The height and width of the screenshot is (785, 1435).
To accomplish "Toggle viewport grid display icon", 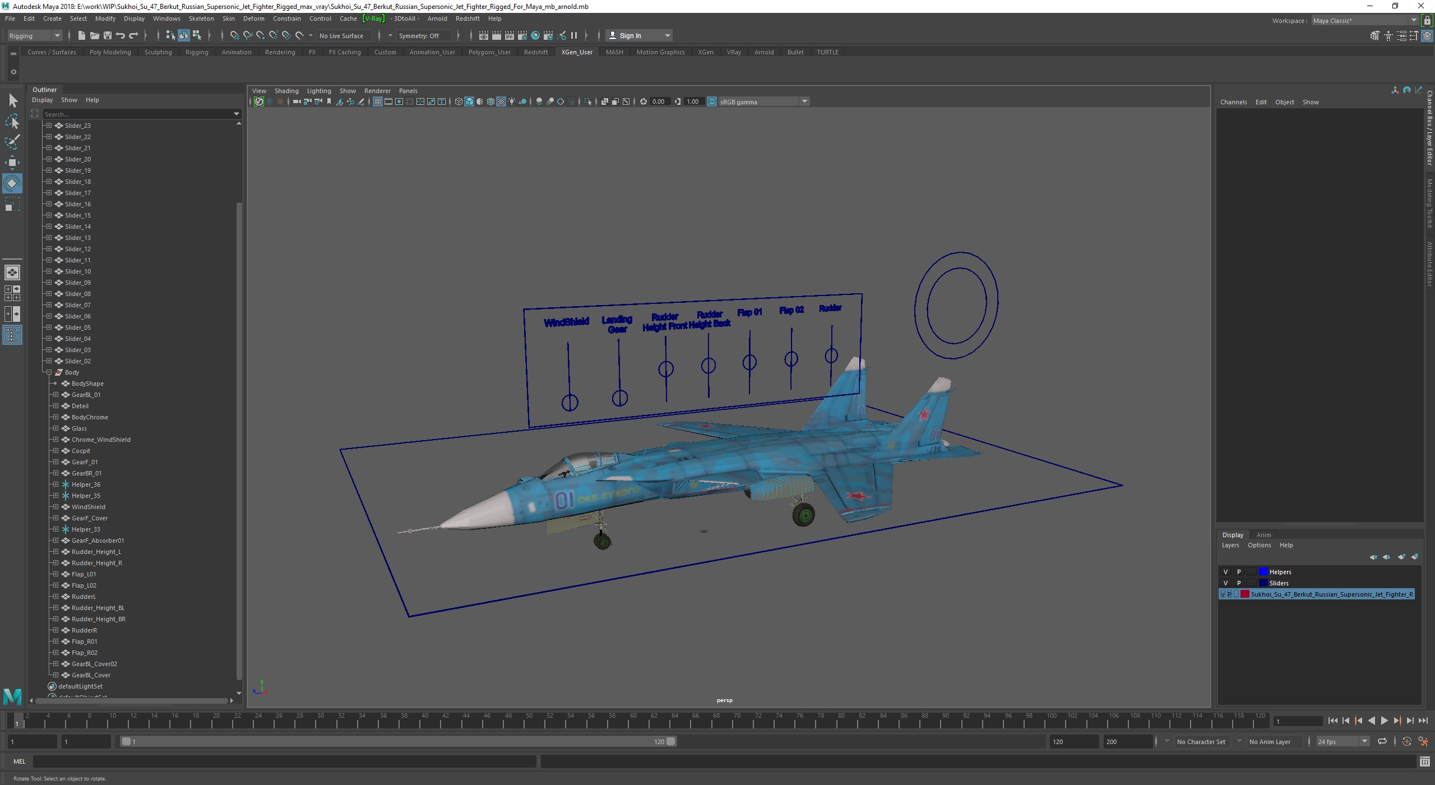I will [x=377, y=101].
